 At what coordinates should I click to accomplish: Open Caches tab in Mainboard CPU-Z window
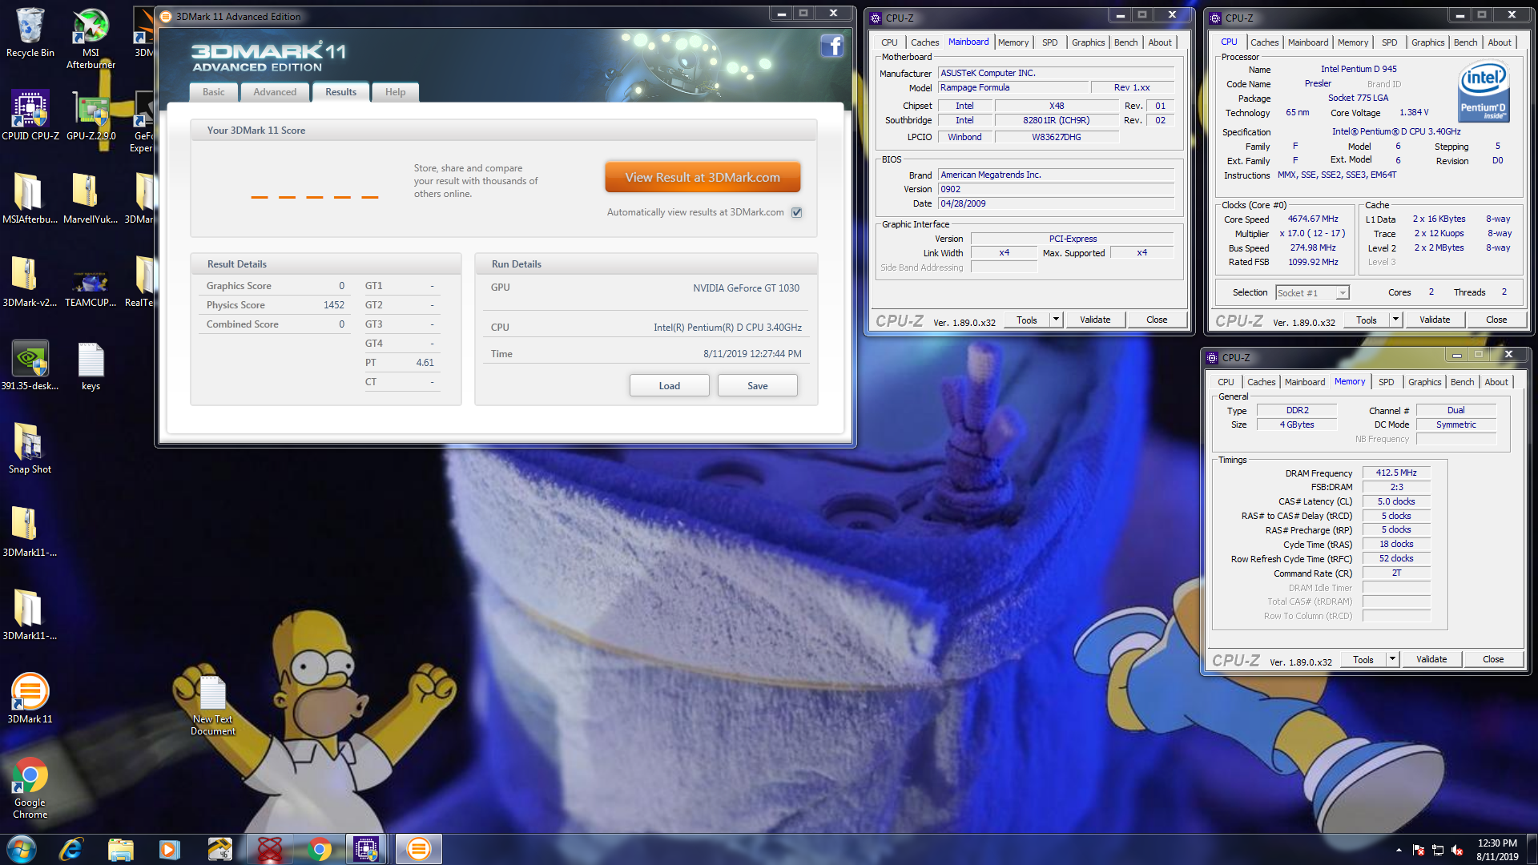[x=924, y=42]
